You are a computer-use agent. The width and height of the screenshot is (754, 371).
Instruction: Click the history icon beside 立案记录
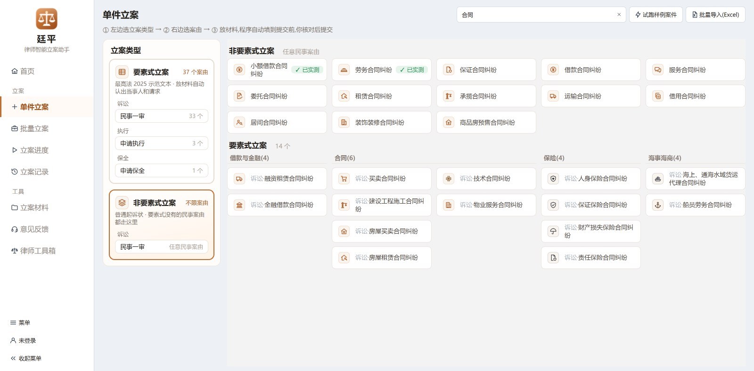(x=15, y=172)
